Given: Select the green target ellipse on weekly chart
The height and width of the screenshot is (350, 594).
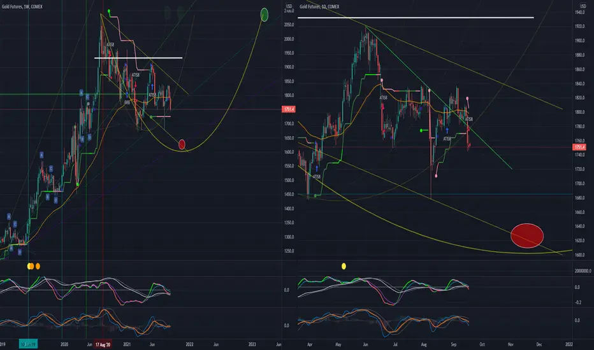Looking at the screenshot, I should click(264, 15).
